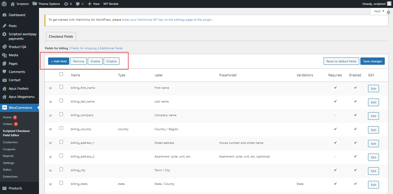
Task: Click the Enable button
Action: coord(95,61)
